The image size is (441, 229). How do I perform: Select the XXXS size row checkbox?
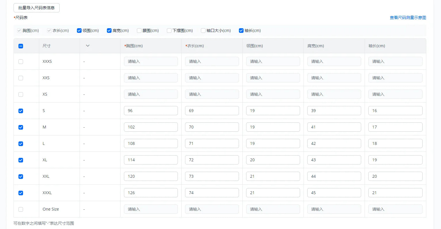[21, 62]
